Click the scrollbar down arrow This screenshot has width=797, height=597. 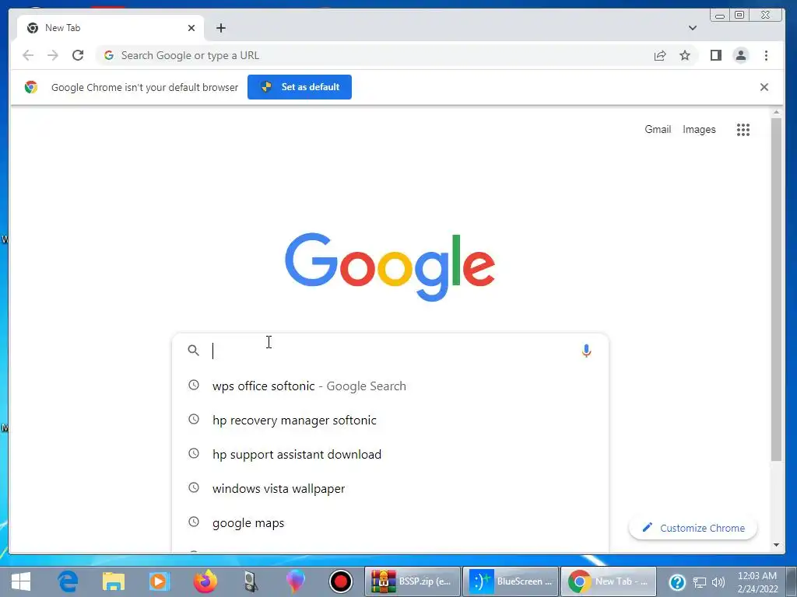click(x=776, y=545)
